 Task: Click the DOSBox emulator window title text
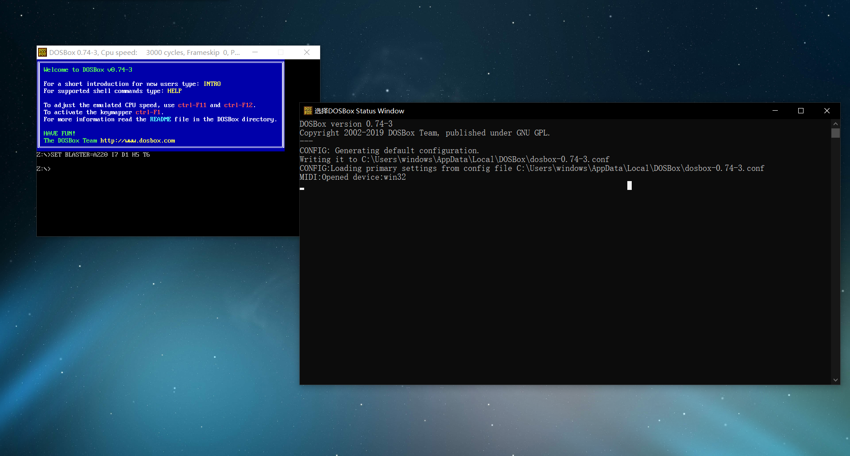(x=144, y=52)
